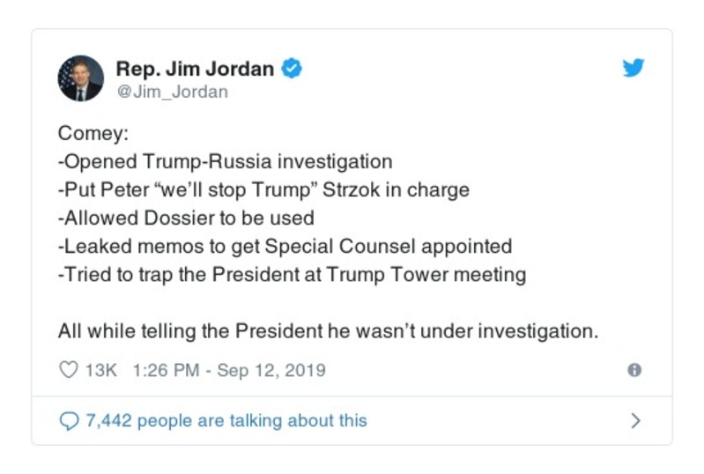Click the "Leaked memos" Special Counsel line
Viewport: 704px width, 474px height.
coord(285,247)
